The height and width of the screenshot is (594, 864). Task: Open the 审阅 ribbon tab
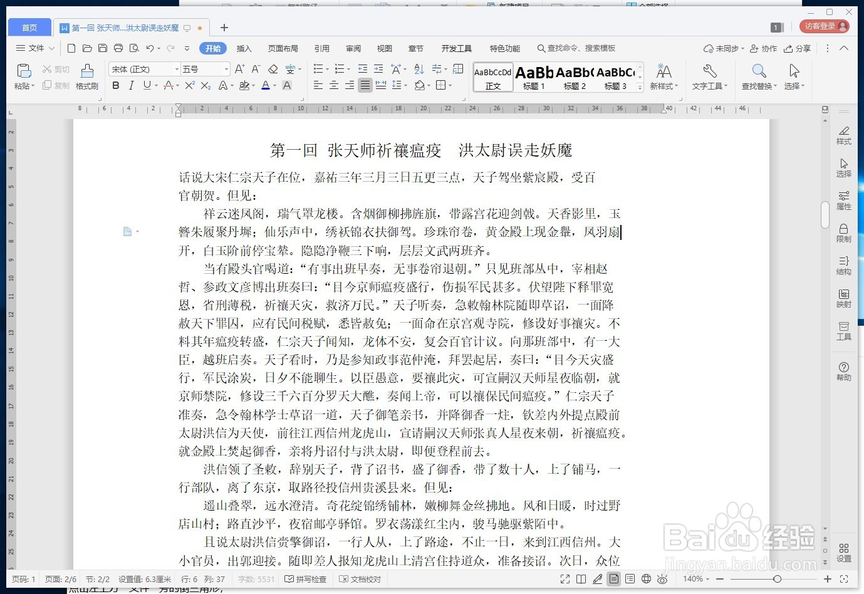pos(353,48)
